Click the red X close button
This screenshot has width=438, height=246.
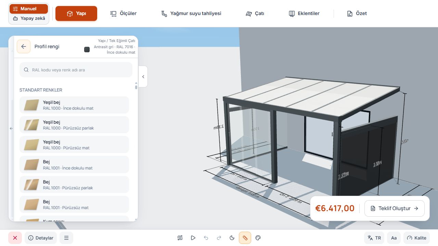click(15, 238)
